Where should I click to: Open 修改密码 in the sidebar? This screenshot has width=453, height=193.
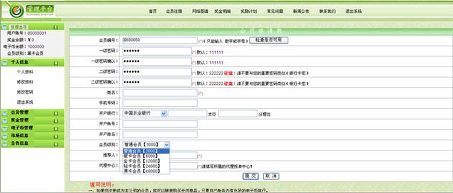25,92
